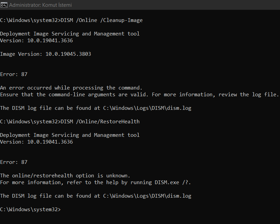This screenshot has height=224, width=280.
Task: Click the Command Prompt icon in title bar
Action: click(4, 5)
